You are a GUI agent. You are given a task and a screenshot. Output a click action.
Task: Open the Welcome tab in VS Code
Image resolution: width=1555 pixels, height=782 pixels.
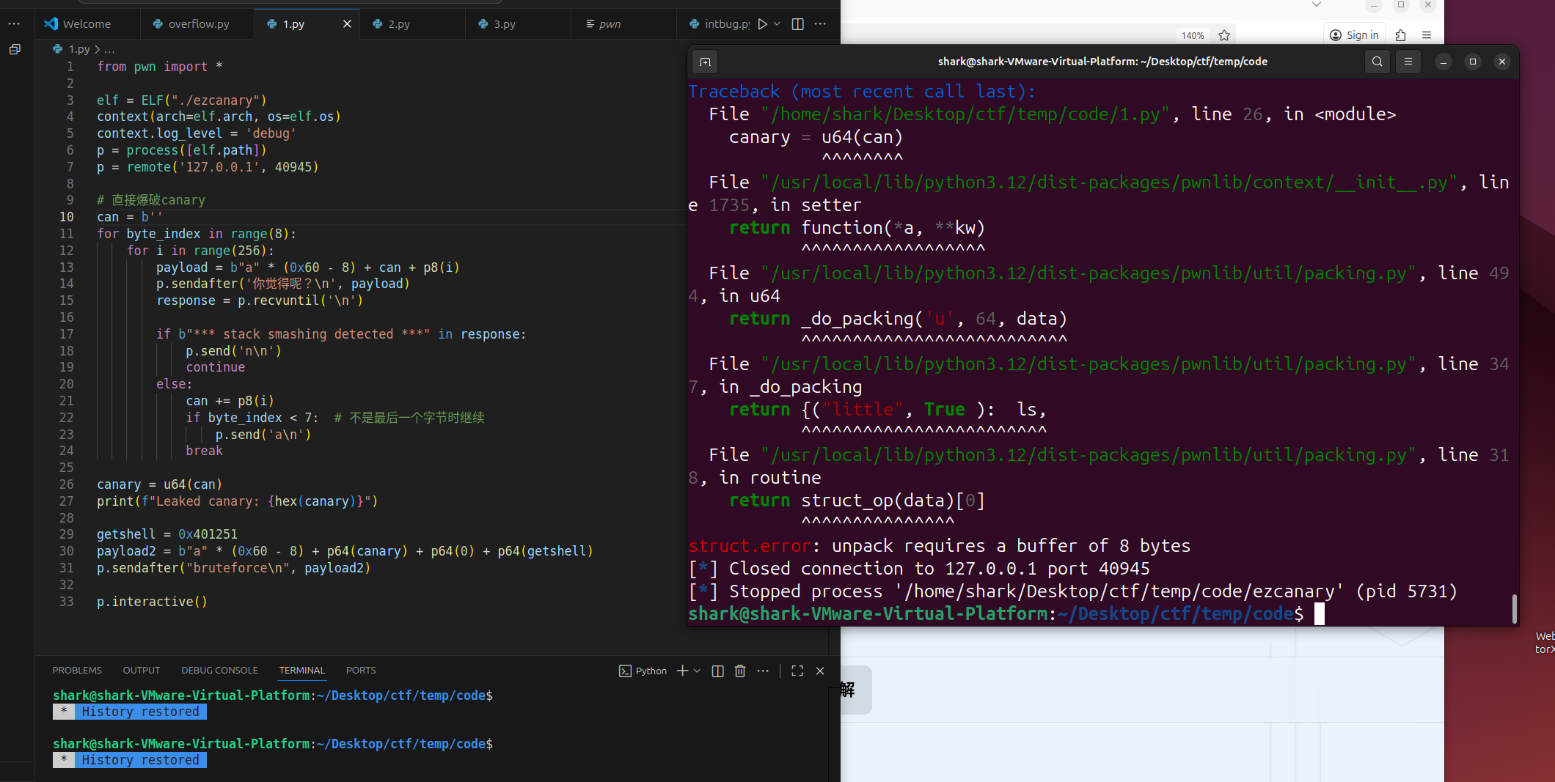coord(78,23)
